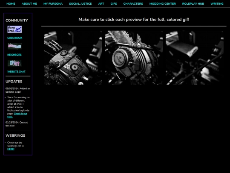
Task: Open the middle chainsaw blade gif preview
Action: coord(134,58)
